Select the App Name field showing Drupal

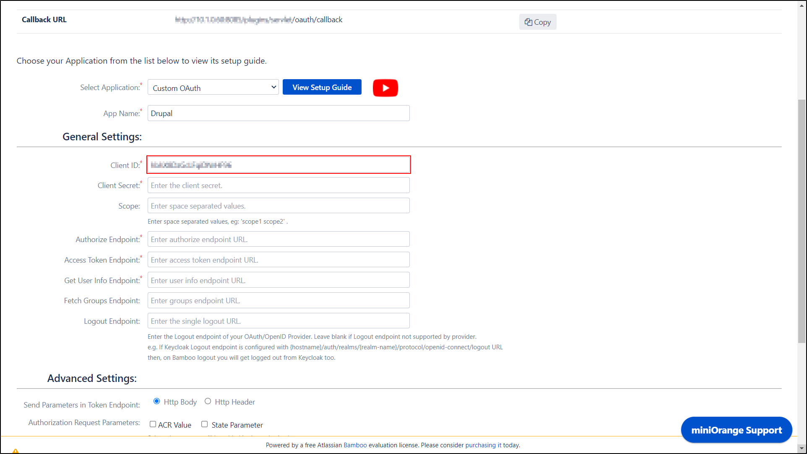[x=278, y=113]
